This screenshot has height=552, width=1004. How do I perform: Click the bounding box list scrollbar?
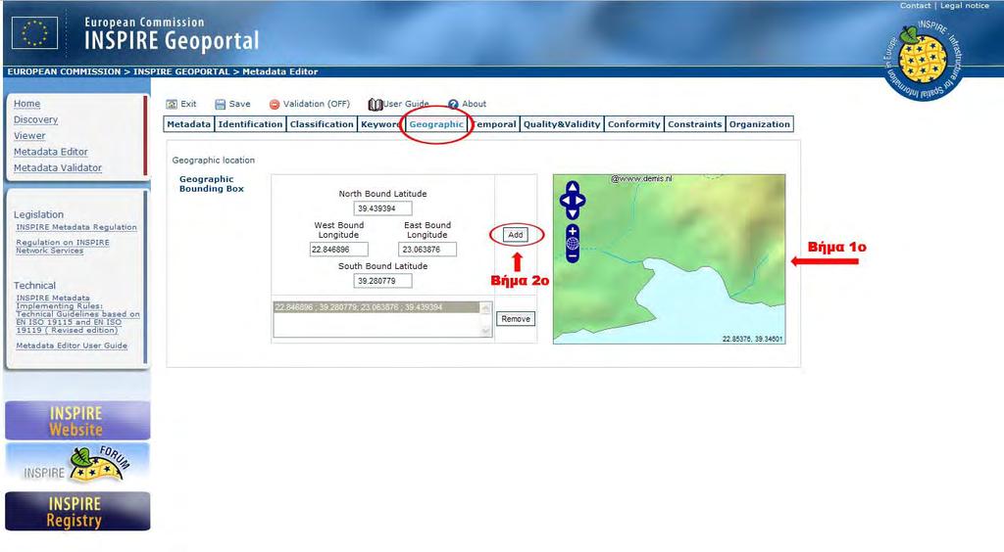[486, 319]
